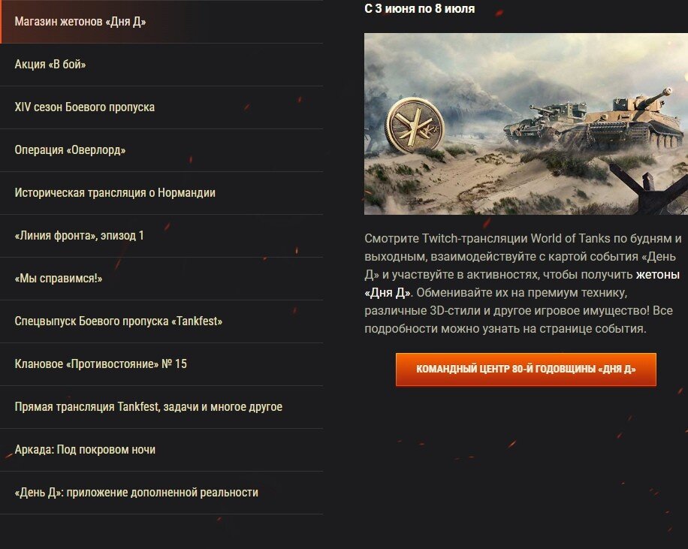The height and width of the screenshot is (549, 688).
Task: Click the large Tiger tank in banner
Action: (x=632, y=119)
